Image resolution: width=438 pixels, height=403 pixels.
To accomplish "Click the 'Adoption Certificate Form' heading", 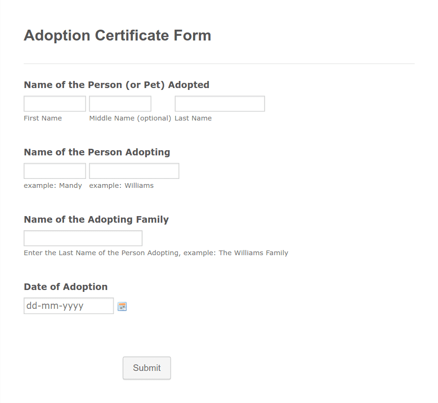I will (117, 35).
